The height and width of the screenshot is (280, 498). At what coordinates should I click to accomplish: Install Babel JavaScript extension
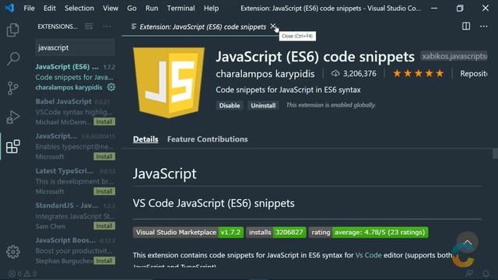coord(104,121)
